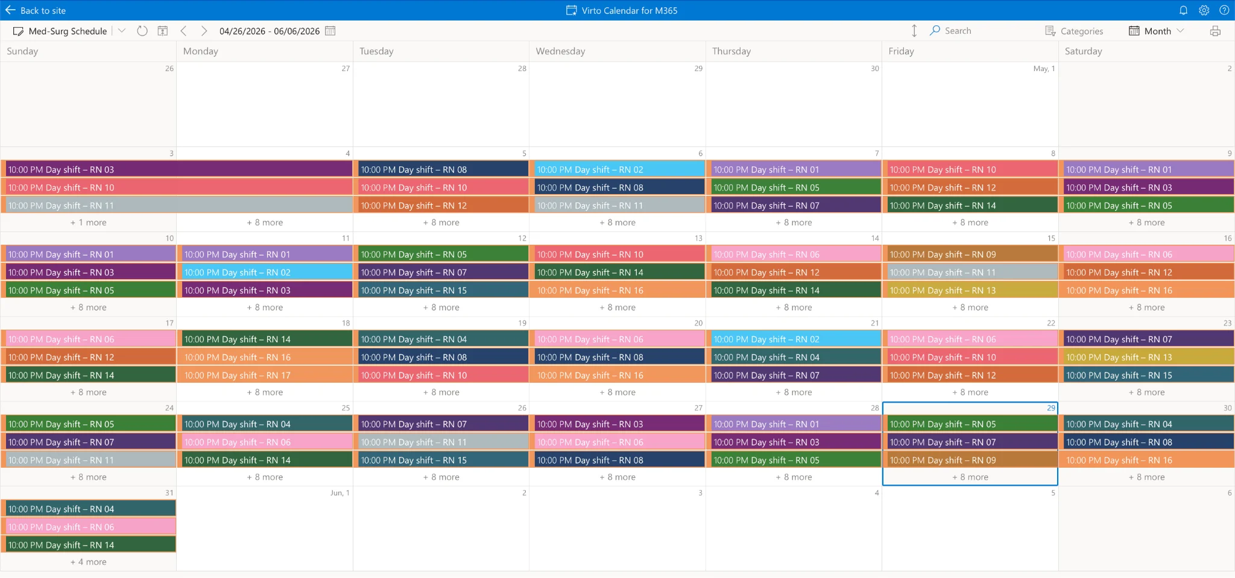Image resolution: width=1235 pixels, height=578 pixels.
Task: Open the help question mark icon
Action: pos(1224,10)
